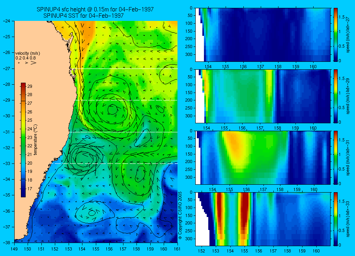Viewport: 355px width, 256px height.
Task: Click the 161 longitude label on map axis
Action: coord(177,249)
